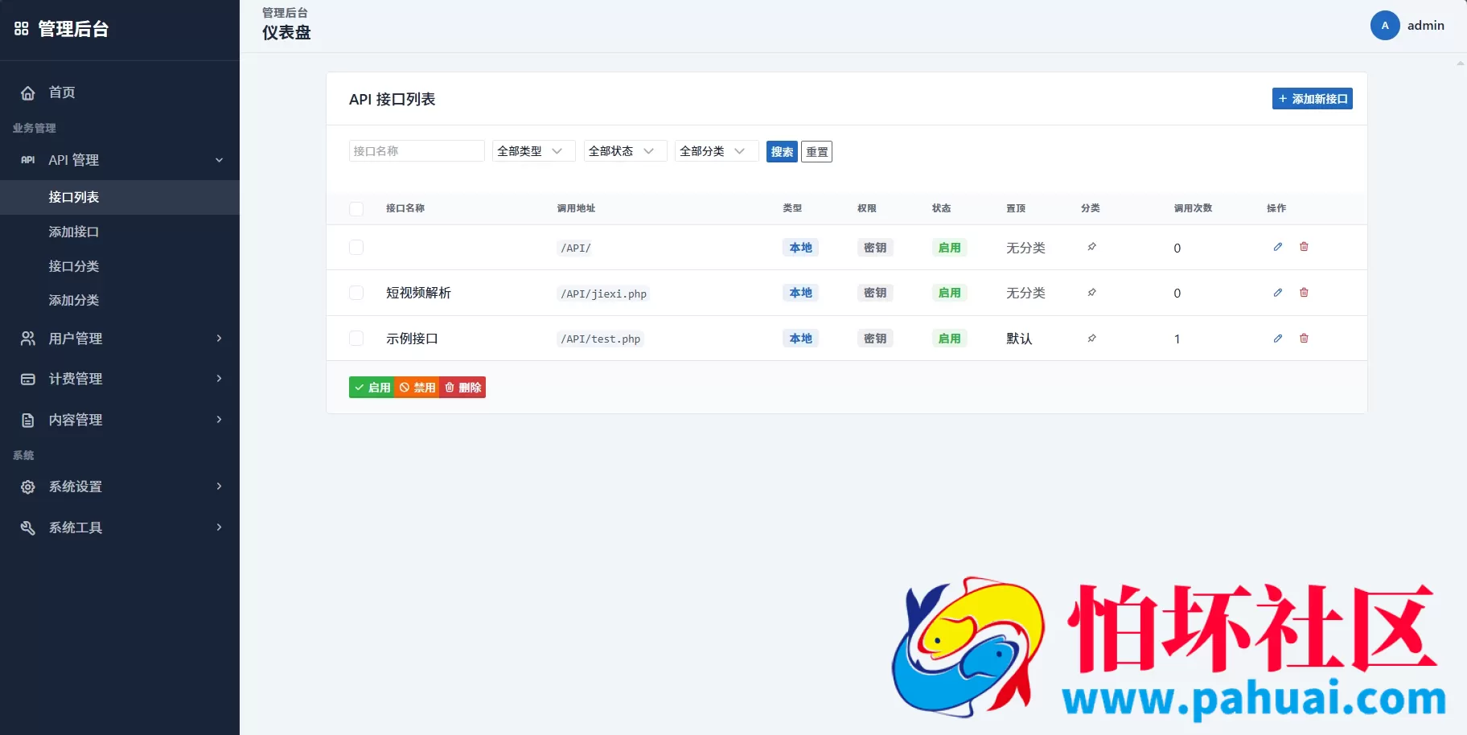Click the 默认 category cell

click(1019, 339)
